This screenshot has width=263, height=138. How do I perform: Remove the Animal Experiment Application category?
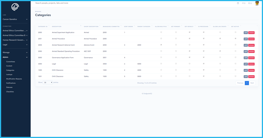pyautogui.click(x=251, y=33)
